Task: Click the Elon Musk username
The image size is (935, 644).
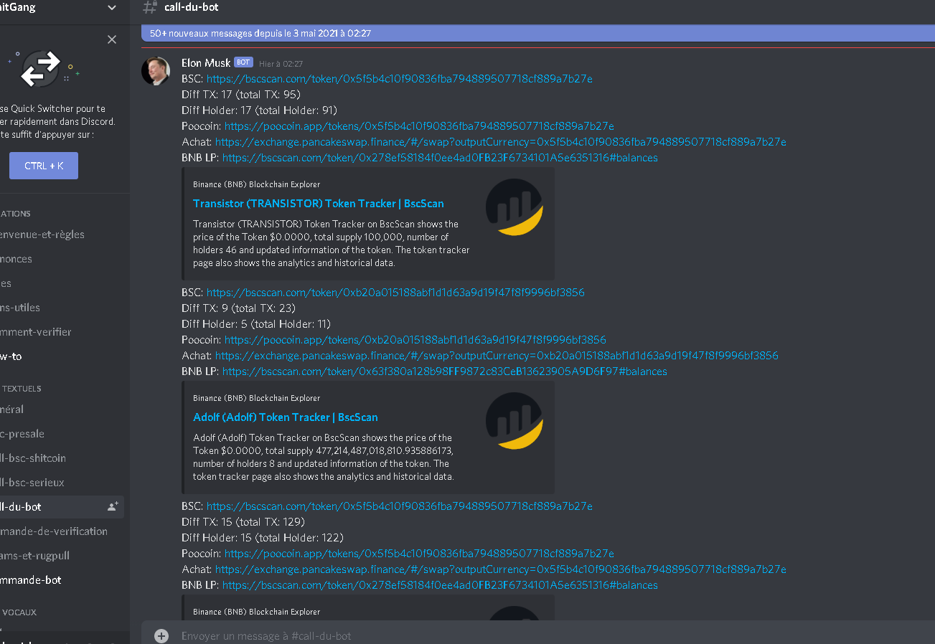Action: 206,63
